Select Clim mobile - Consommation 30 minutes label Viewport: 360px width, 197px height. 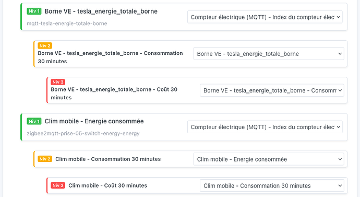[108, 159]
